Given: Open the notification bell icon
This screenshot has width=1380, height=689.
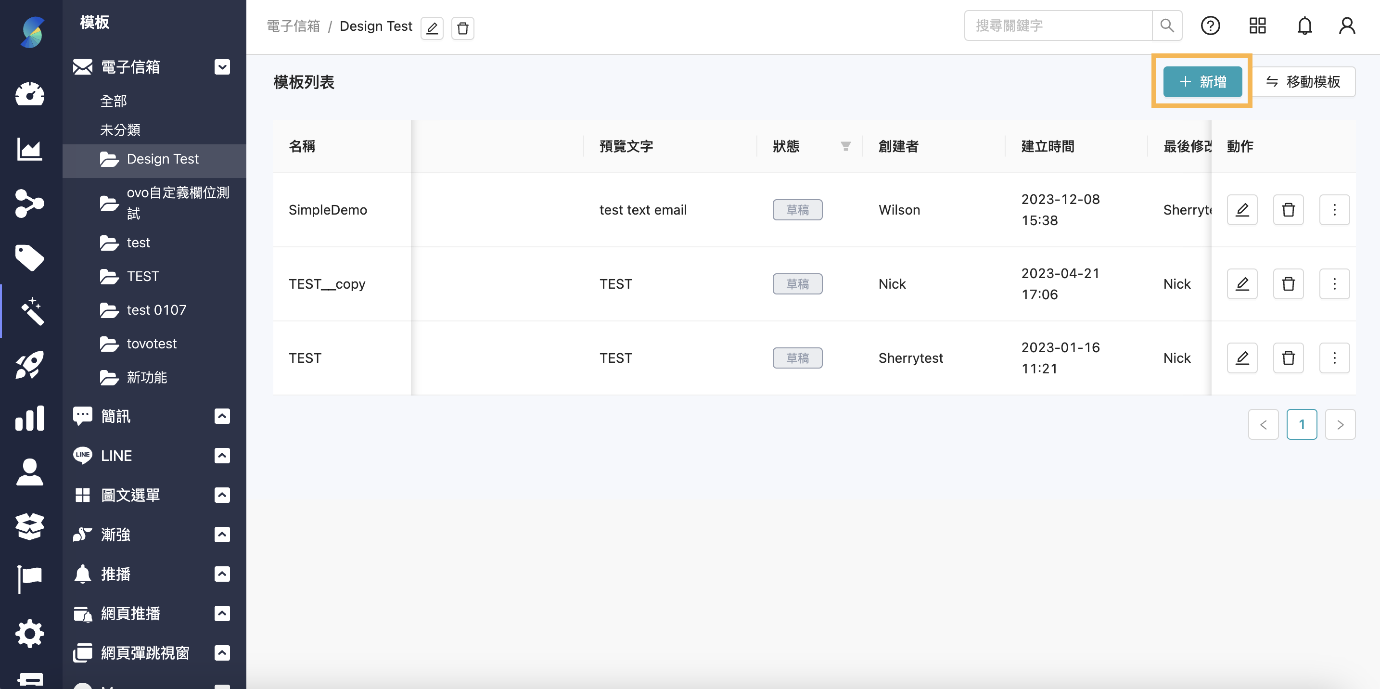Looking at the screenshot, I should coord(1304,25).
